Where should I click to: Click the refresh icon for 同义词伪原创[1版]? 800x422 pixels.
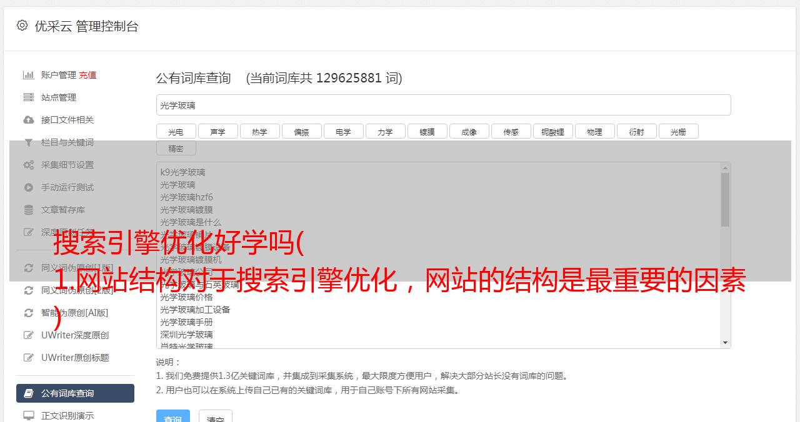(x=28, y=268)
